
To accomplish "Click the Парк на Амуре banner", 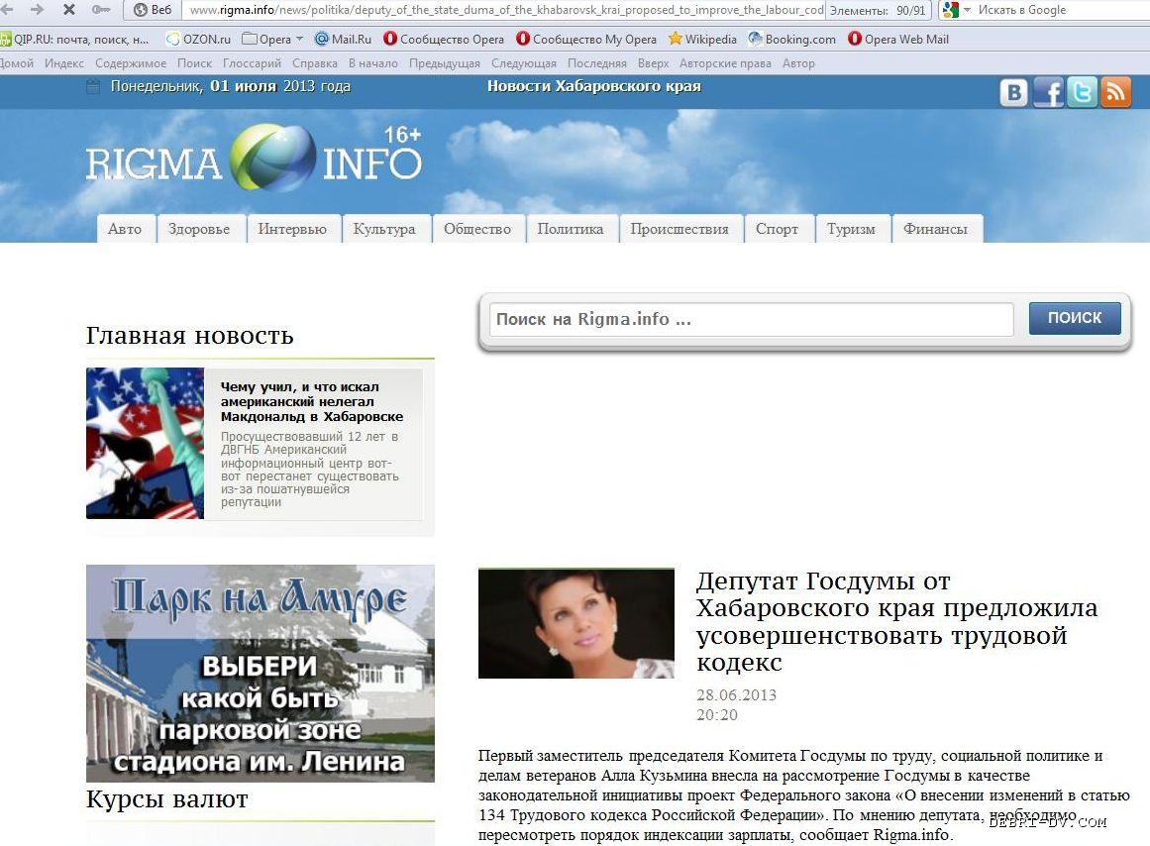I will tap(260, 674).
